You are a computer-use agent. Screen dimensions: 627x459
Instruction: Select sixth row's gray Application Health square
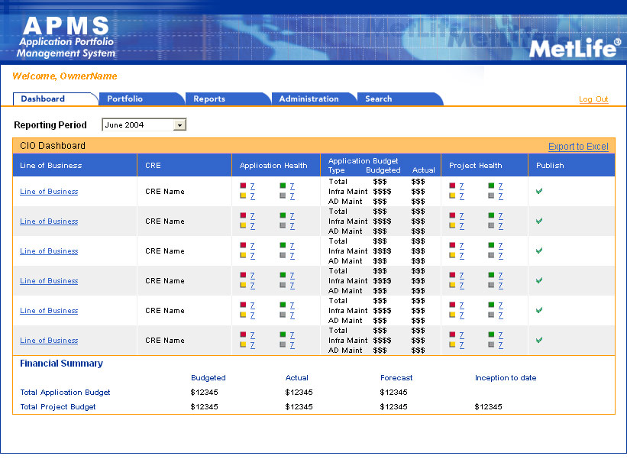(283, 344)
